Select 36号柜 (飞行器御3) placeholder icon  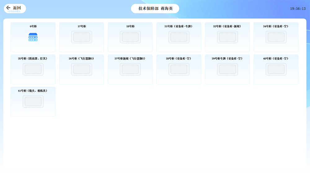[x=82, y=69]
